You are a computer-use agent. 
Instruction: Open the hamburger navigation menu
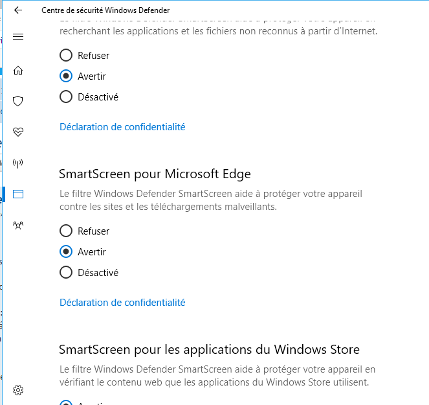coord(18,36)
